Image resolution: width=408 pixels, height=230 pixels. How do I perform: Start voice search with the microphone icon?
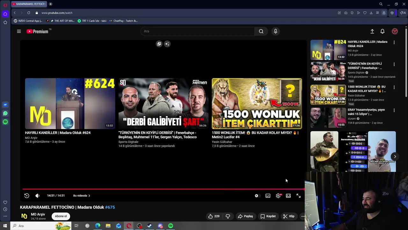(276, 31)
